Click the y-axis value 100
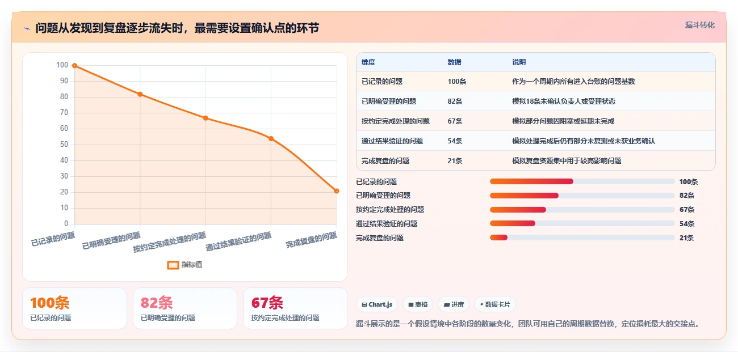 coord(62,65)
